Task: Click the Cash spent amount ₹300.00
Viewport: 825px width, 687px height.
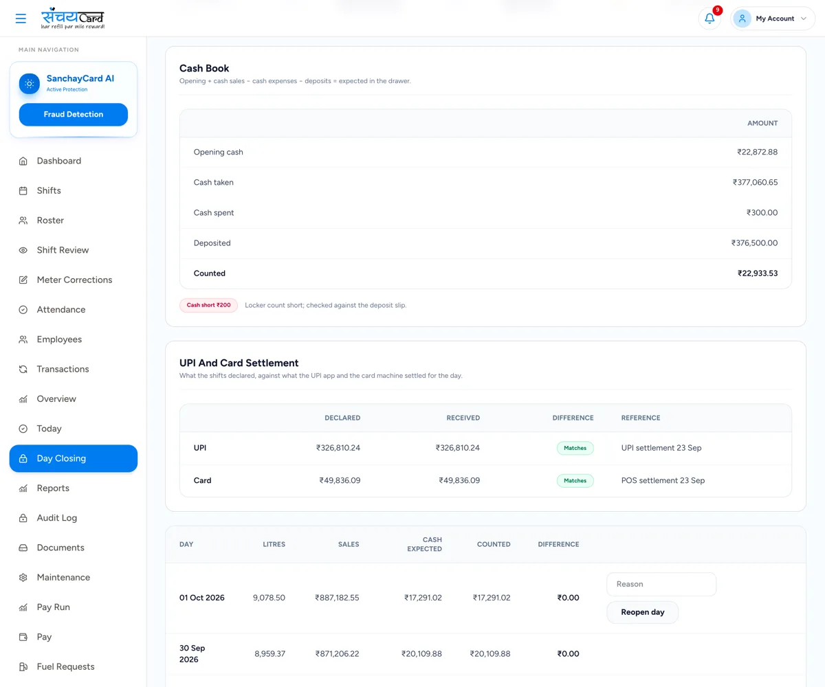Action: (762, 213)
